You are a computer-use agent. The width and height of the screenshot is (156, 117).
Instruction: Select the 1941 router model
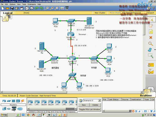[x=37, y=103]
